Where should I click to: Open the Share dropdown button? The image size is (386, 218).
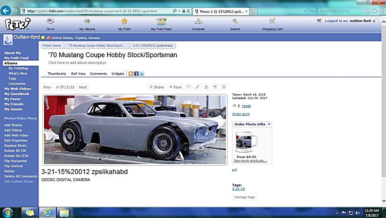[157, 87]
